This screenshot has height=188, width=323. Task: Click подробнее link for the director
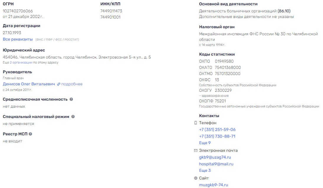point(72,84)
